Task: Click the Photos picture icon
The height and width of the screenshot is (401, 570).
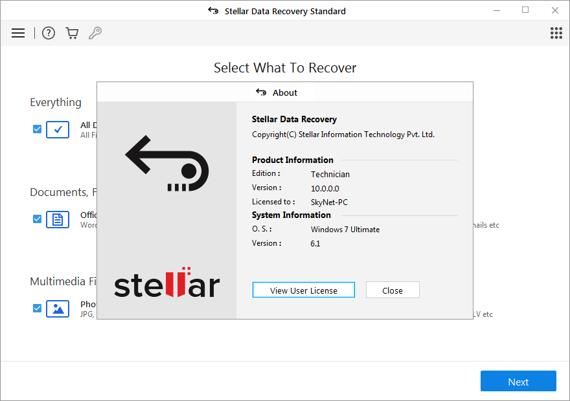Action: click(58, 309)
